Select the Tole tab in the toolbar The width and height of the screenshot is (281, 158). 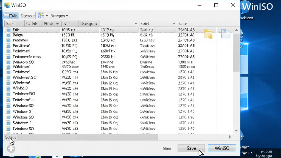11,16
